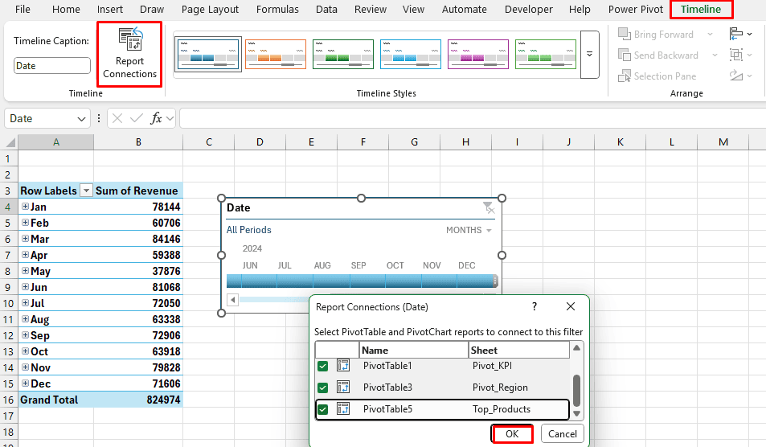Click the Sheet column header in dialog
Screen dimensions: 766x447
[519, 351]
